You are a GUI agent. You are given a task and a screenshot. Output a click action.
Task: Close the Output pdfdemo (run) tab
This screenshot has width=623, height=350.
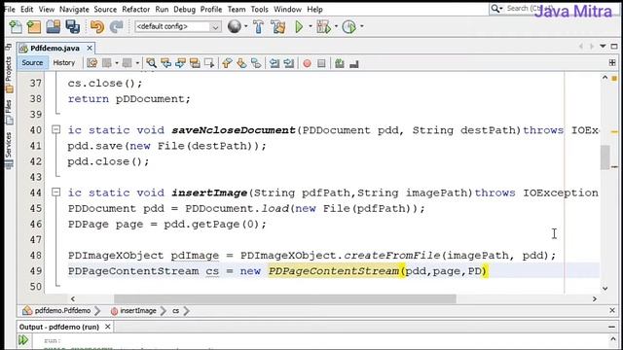(108, 327)
